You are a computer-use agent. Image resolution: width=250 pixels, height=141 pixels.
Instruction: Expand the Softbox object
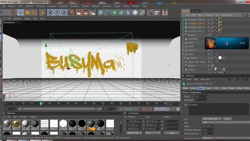185,58
